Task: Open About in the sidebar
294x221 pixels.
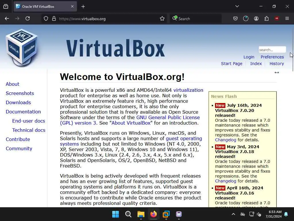Action: [x=13, y=84]
